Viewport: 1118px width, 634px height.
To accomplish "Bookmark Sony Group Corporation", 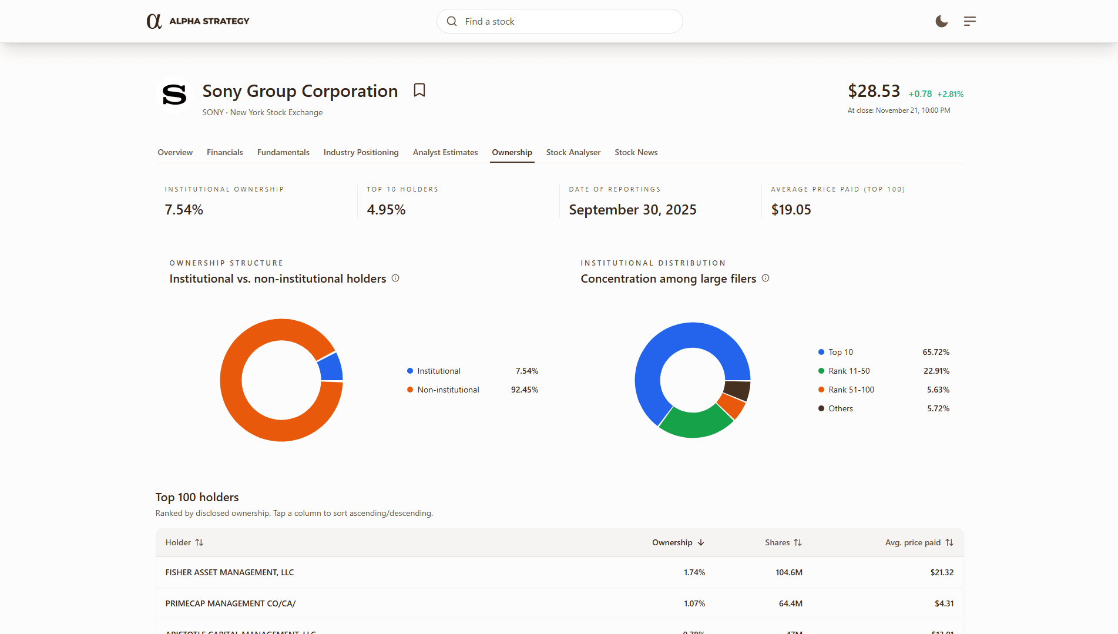I will pos(419,90).
